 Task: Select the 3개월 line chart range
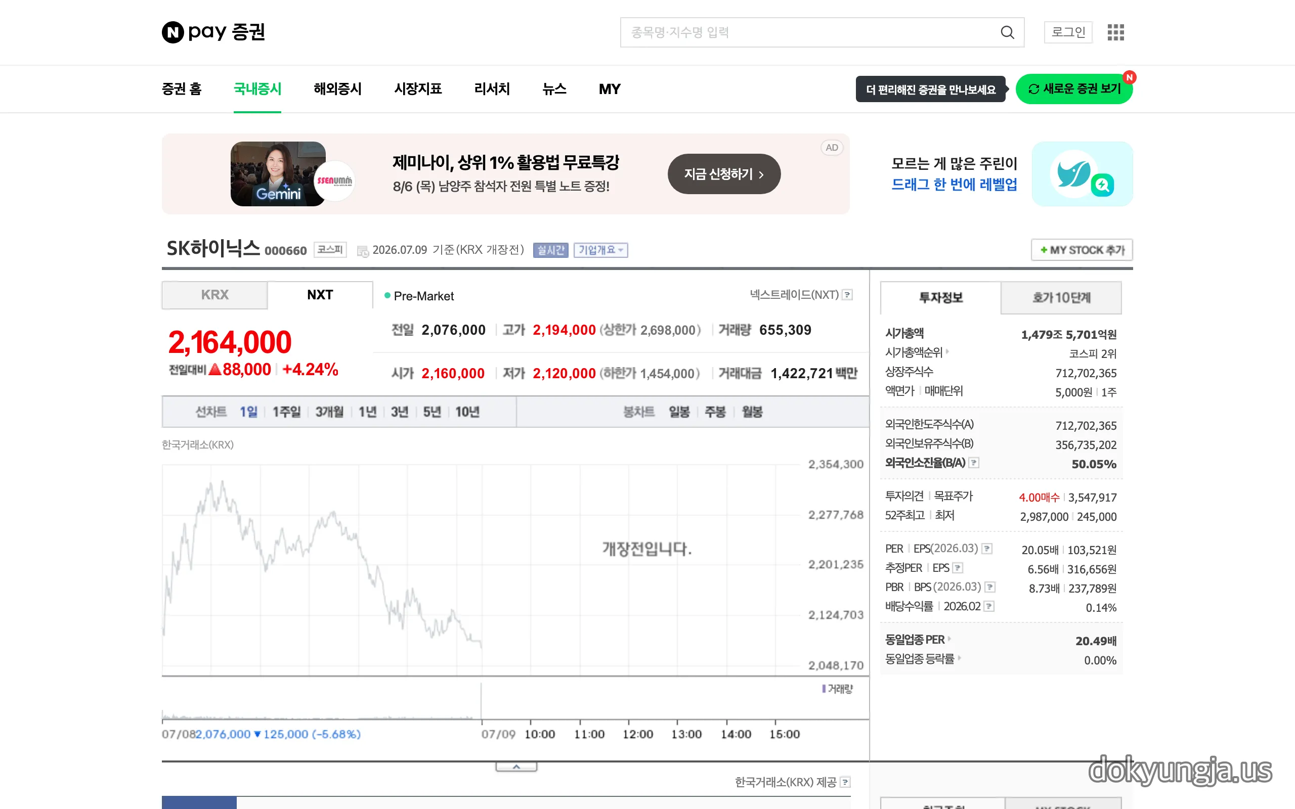(x=329, y=412)
